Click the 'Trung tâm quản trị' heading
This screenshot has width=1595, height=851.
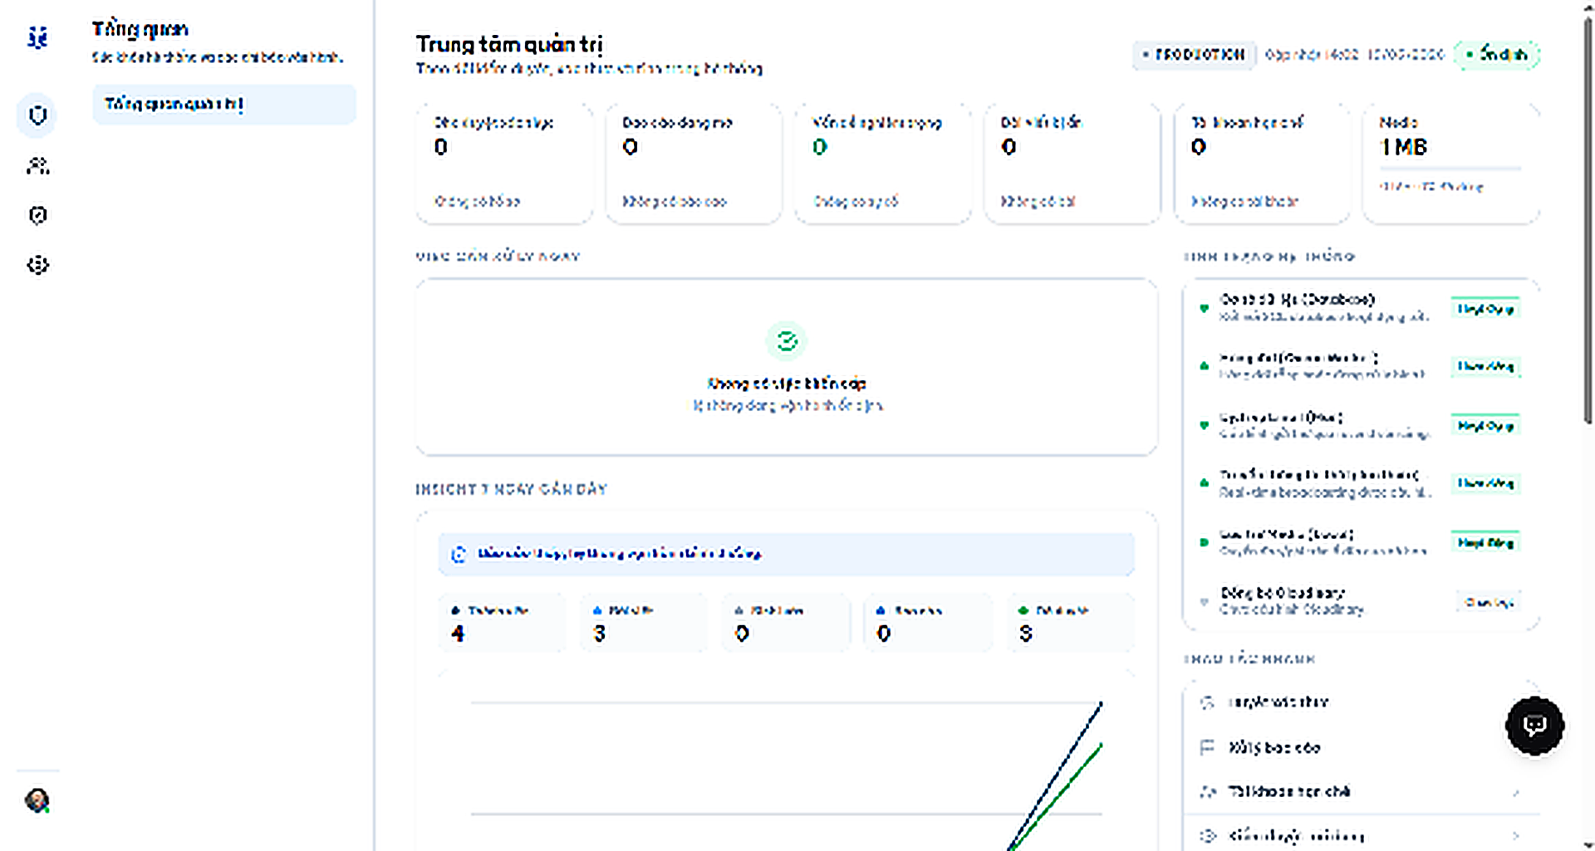point(509,44)
